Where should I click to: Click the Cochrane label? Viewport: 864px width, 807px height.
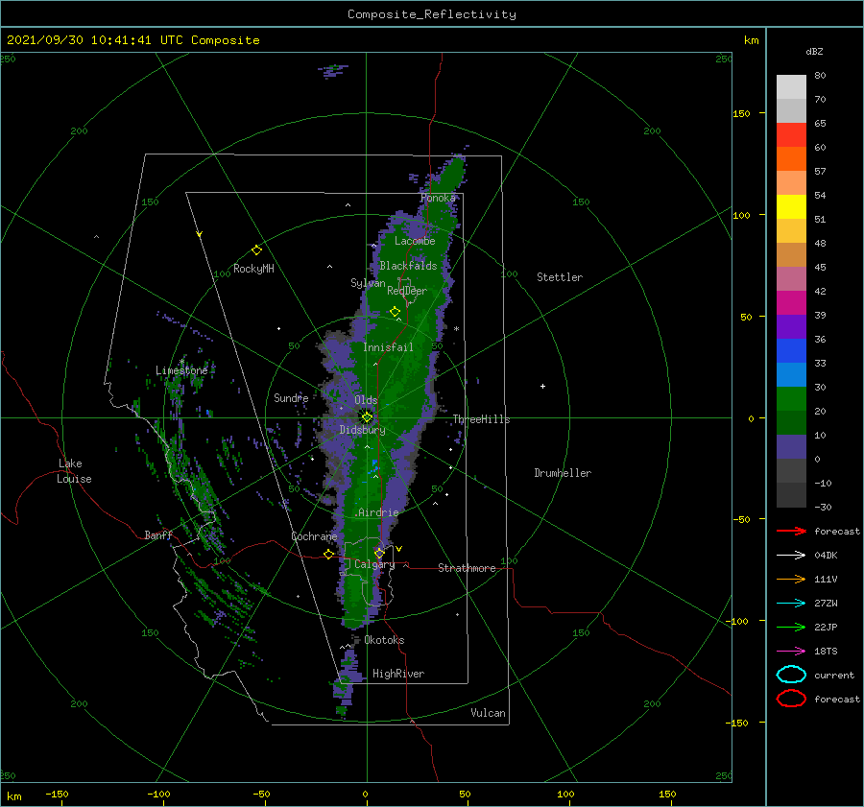tap(314, 536)
